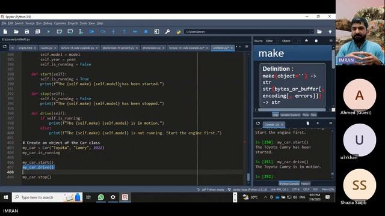Open Preferences with the wrench icon

167,32
